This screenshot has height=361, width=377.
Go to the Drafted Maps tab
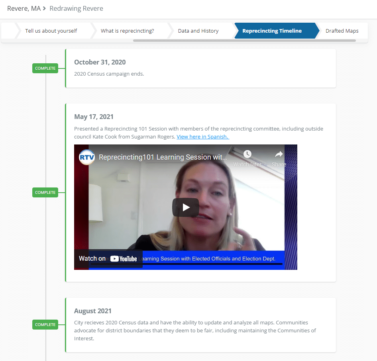point(342,31)
